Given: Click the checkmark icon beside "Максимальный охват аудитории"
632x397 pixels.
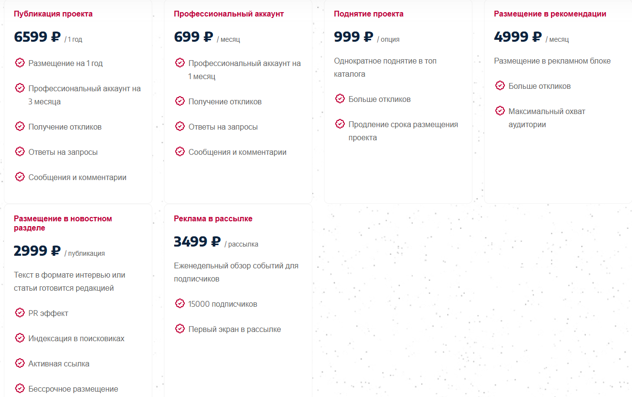Looking at the screenshot, I should tap(500, 111).
